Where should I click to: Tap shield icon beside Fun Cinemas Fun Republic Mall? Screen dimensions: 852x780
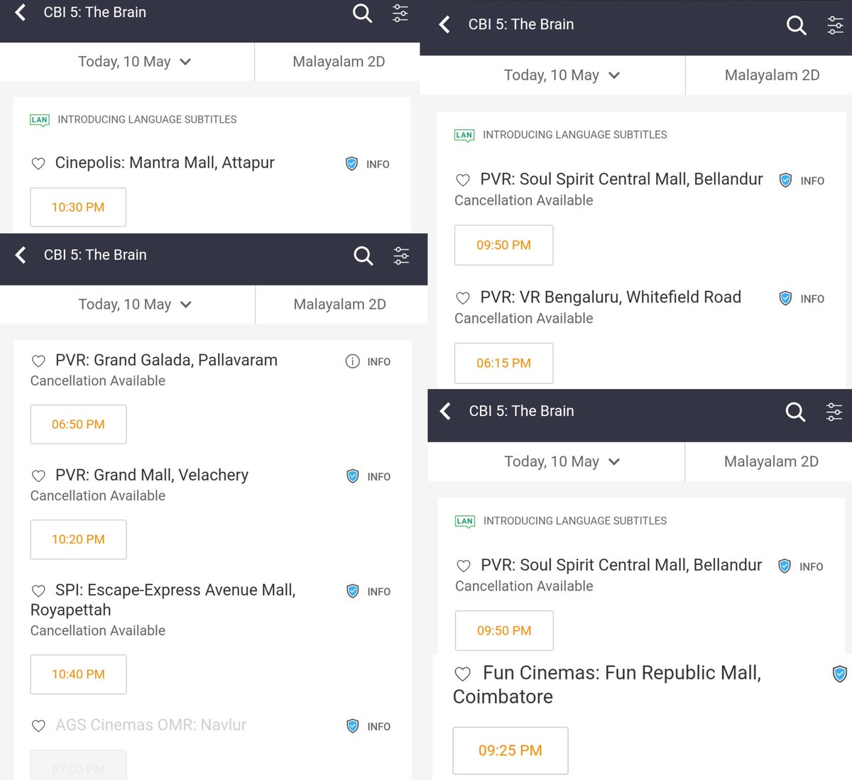tap(839, 674)
